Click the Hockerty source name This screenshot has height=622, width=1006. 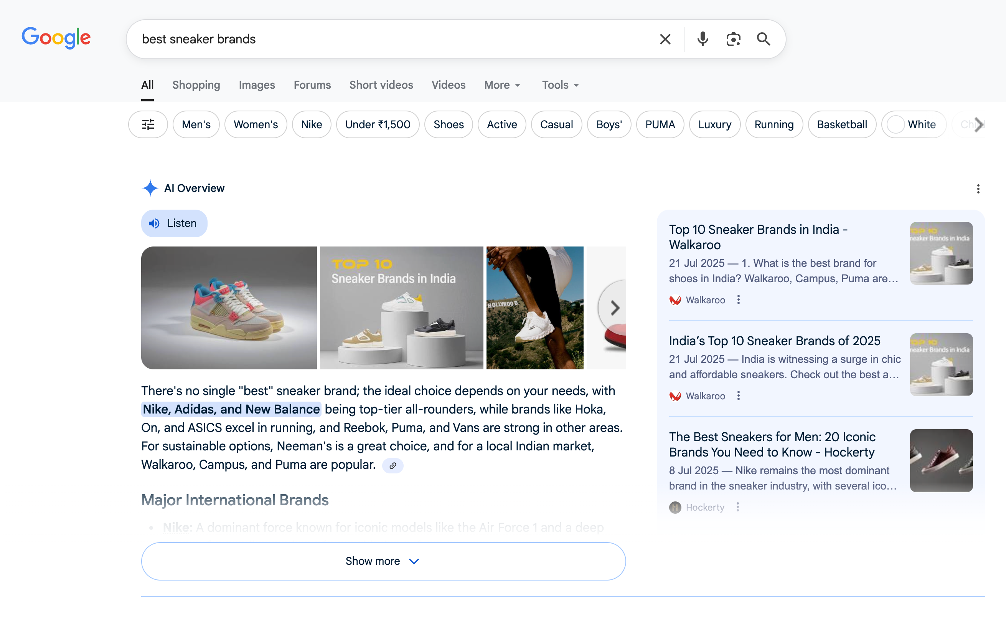point(705,507)
